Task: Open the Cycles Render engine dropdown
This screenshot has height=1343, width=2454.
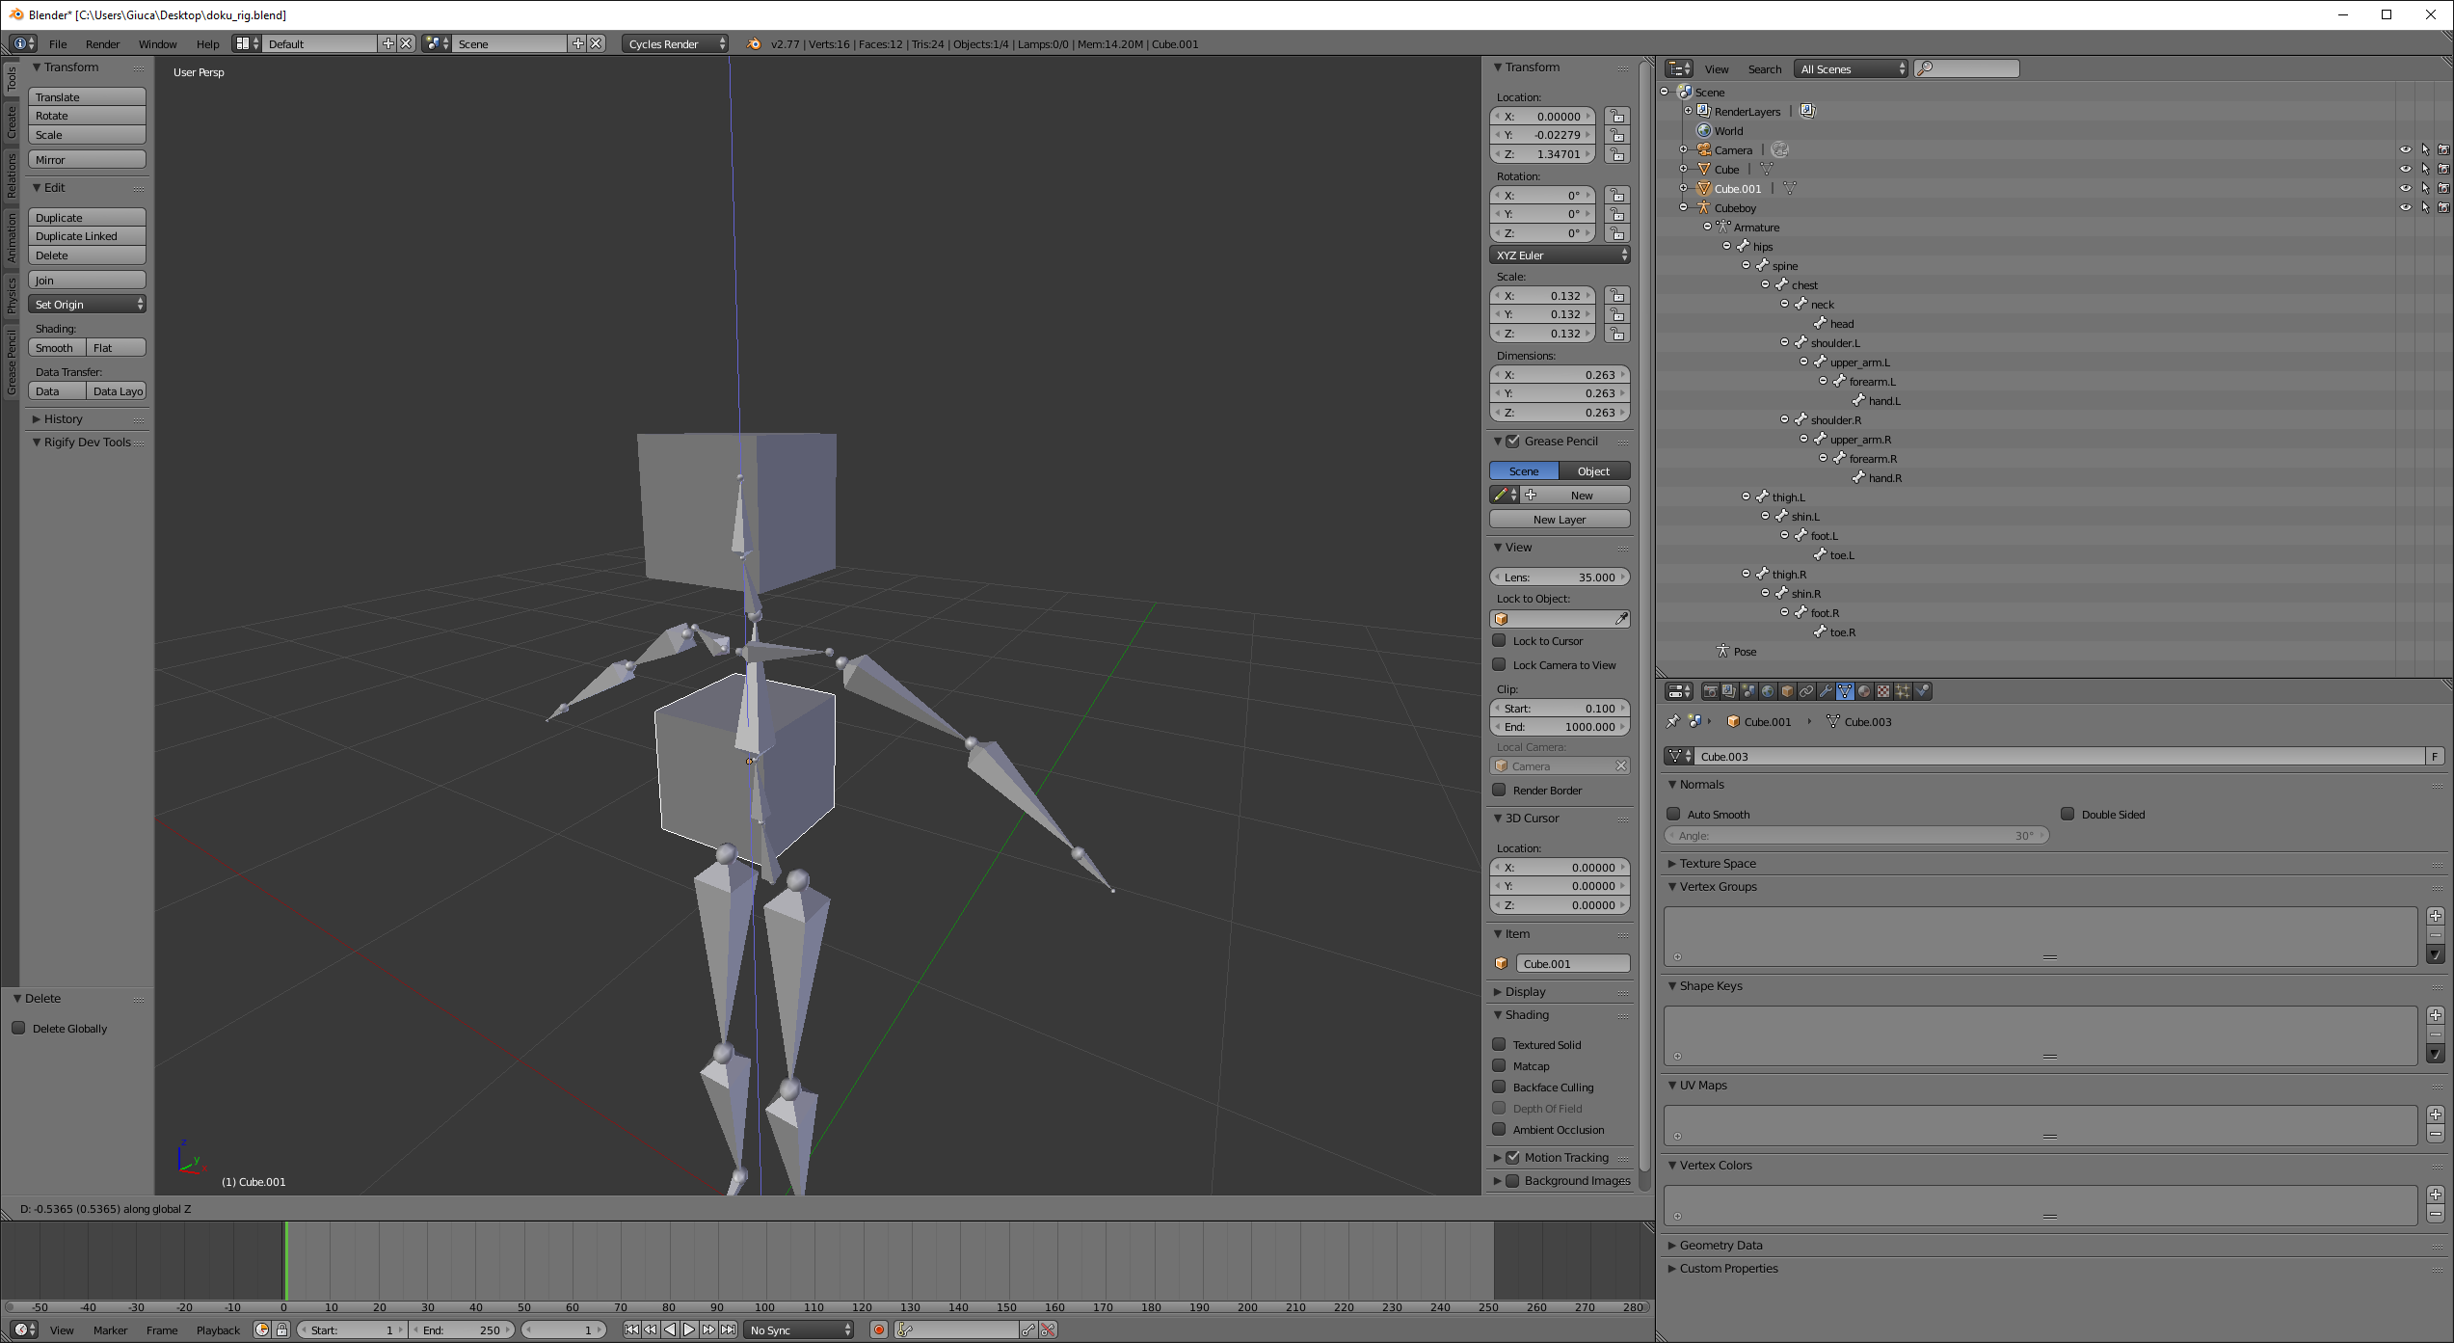Action: pos(675,43)
